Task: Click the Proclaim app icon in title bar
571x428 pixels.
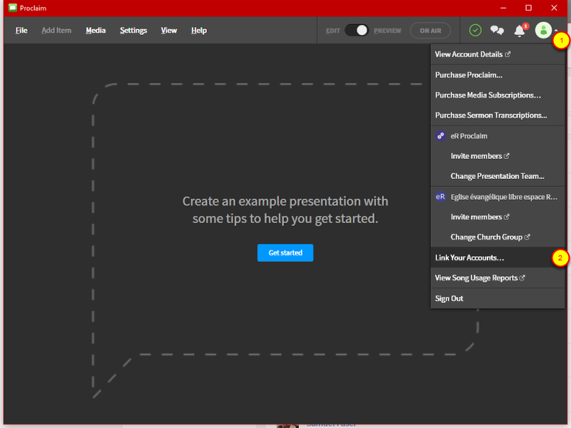Action: click(x=12, y=7)
